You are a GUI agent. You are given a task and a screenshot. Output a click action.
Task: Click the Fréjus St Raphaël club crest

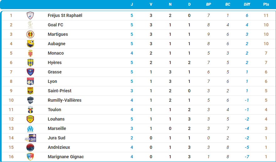tap(30, 15)
